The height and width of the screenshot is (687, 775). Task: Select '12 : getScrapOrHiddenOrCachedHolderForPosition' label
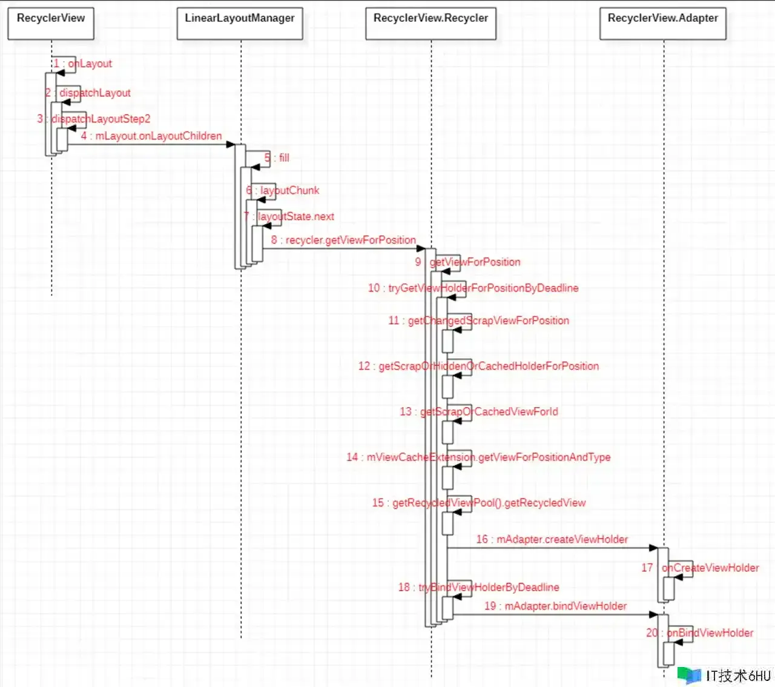click(x=479, y=366)
